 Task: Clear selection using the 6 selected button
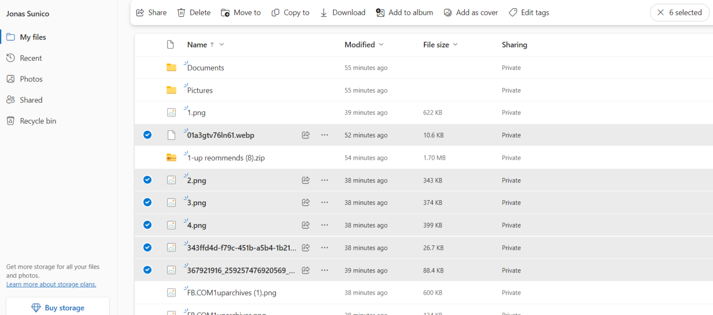[679, 13]
